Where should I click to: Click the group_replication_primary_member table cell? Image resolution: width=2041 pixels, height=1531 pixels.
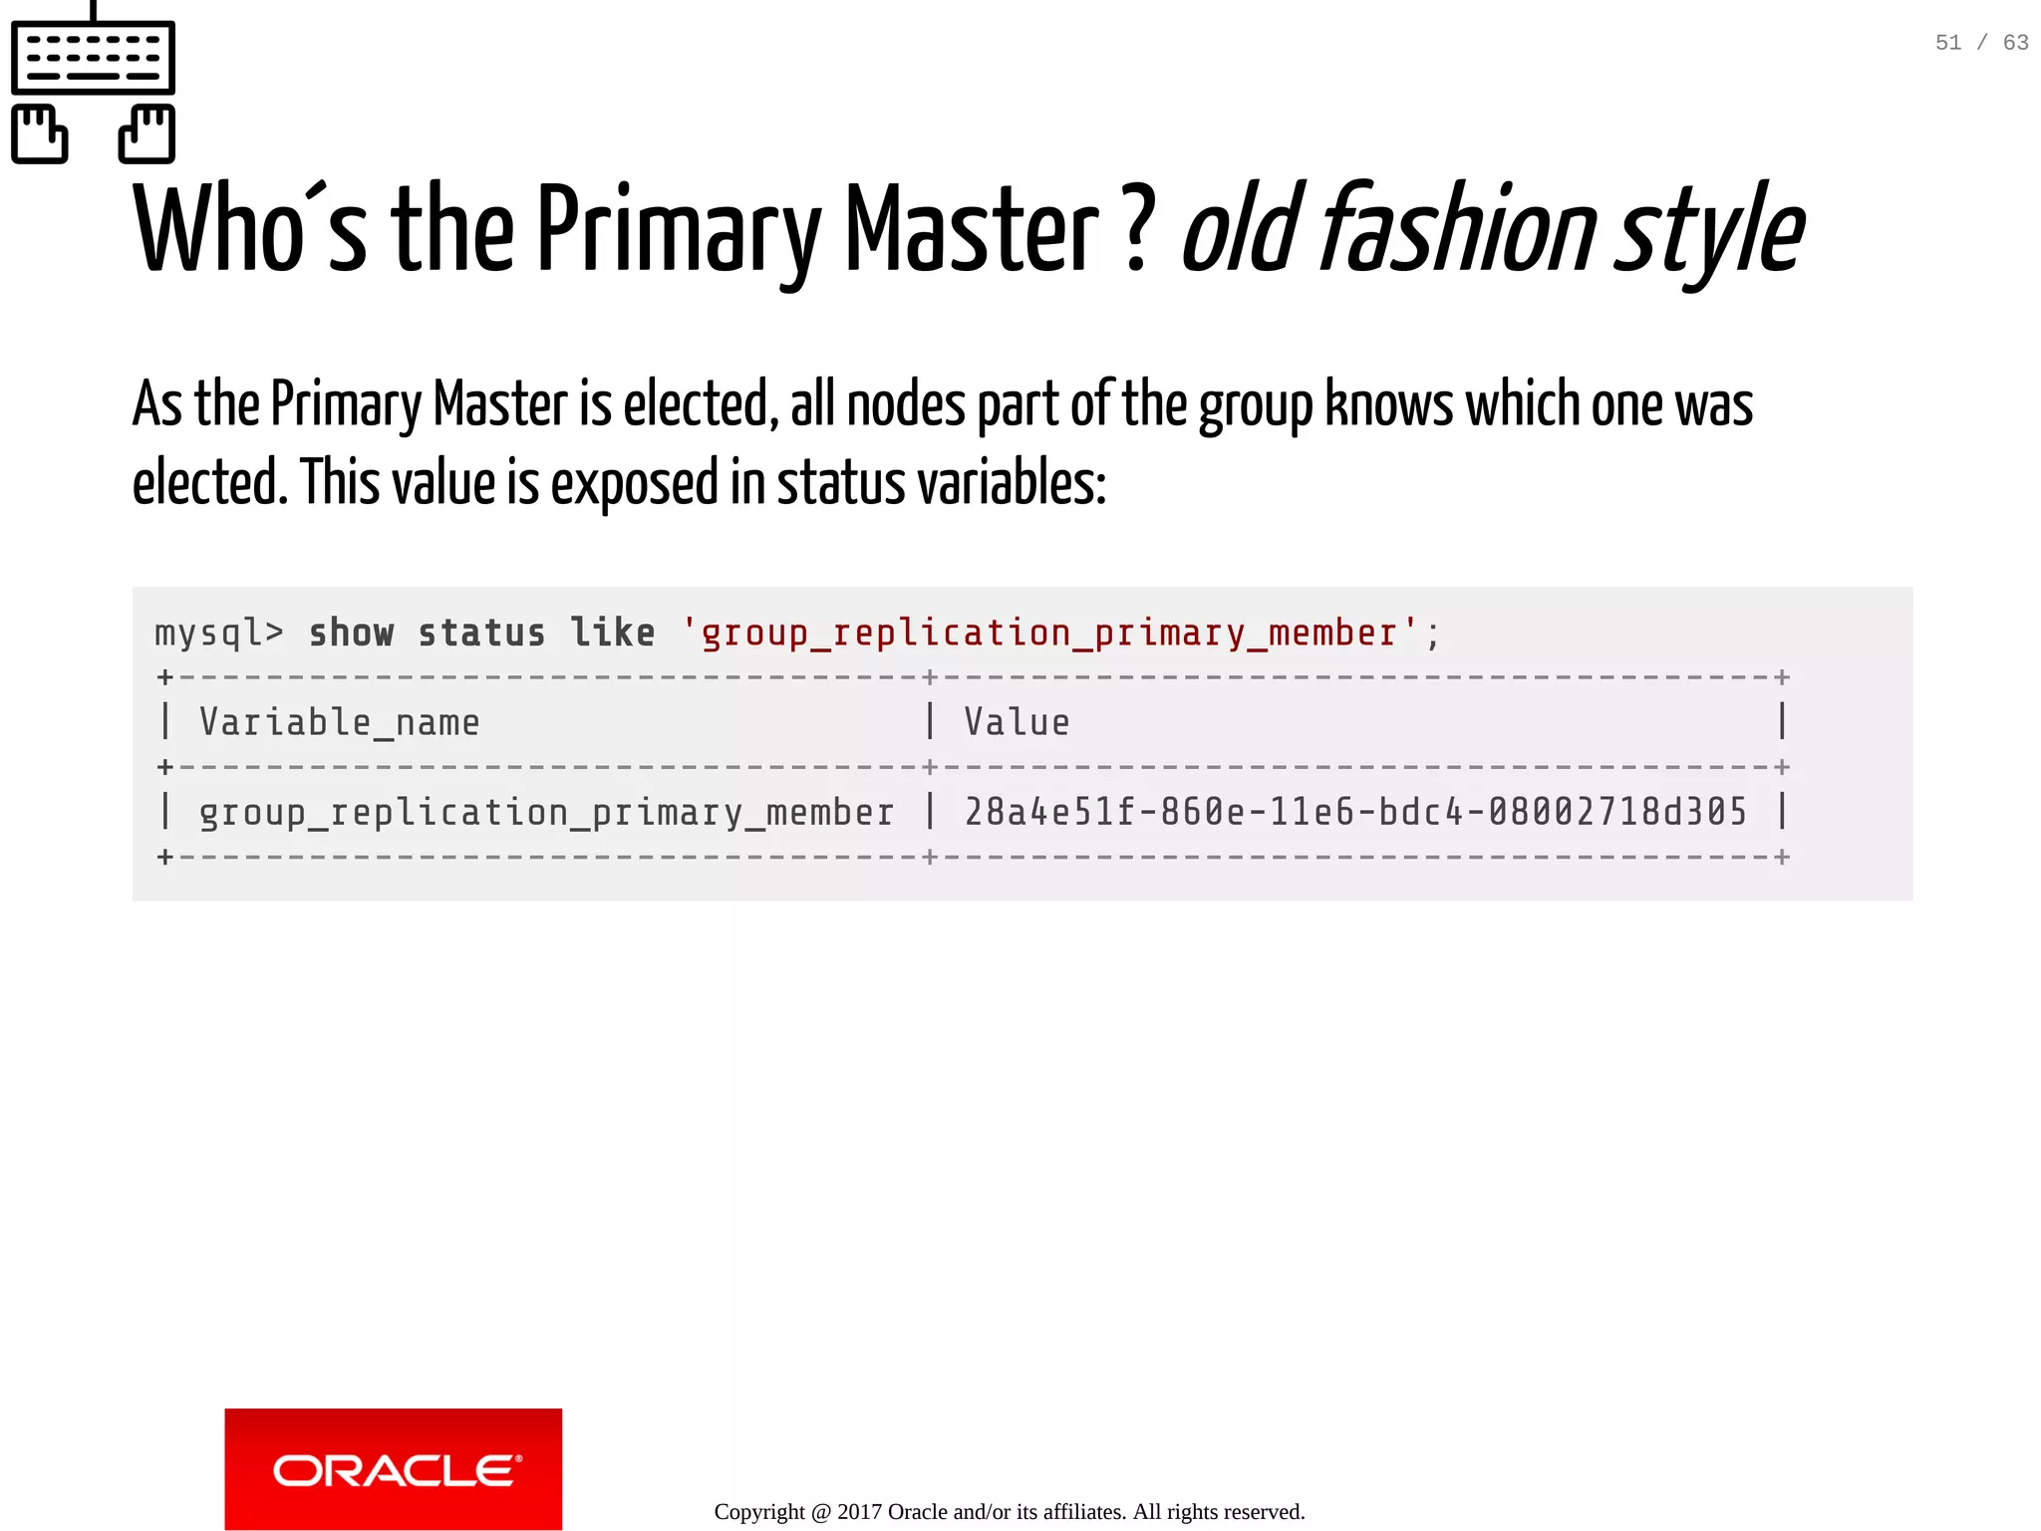546,812
